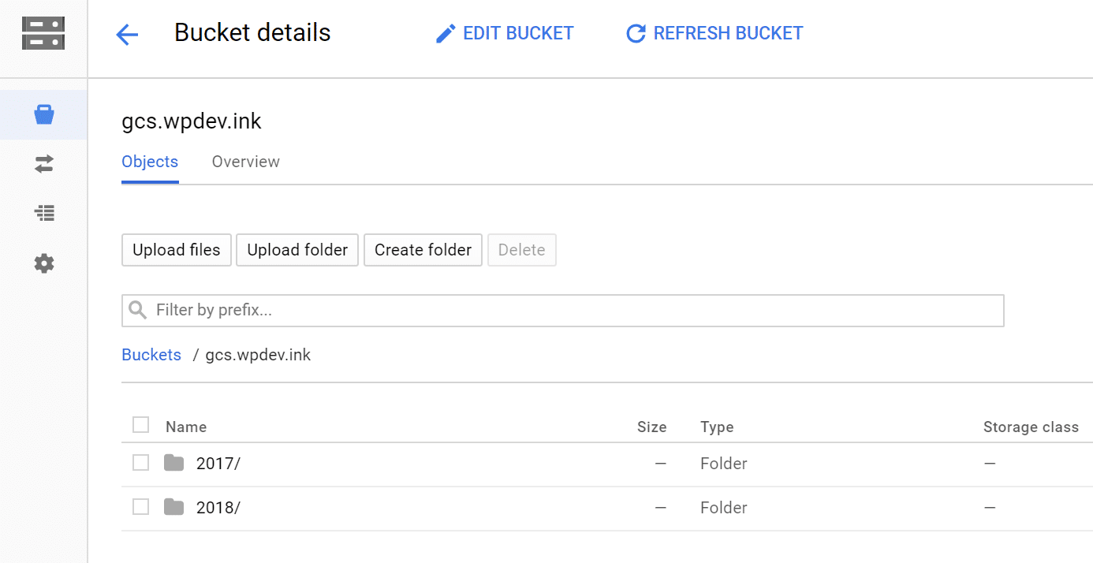Image resolution: width=1093 pixels, height=563 pixels.
Task: Click the Upload folder button
Action: tap(297, 249)
